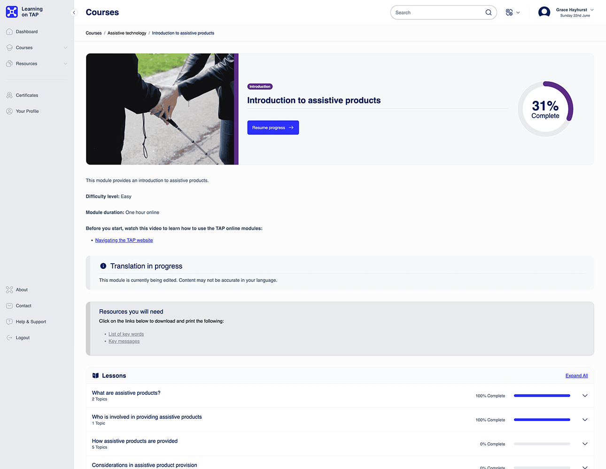Click the Expand All link
Image resolution: width=606 pixels, height=469 pixels.
(x=576, y=375)
